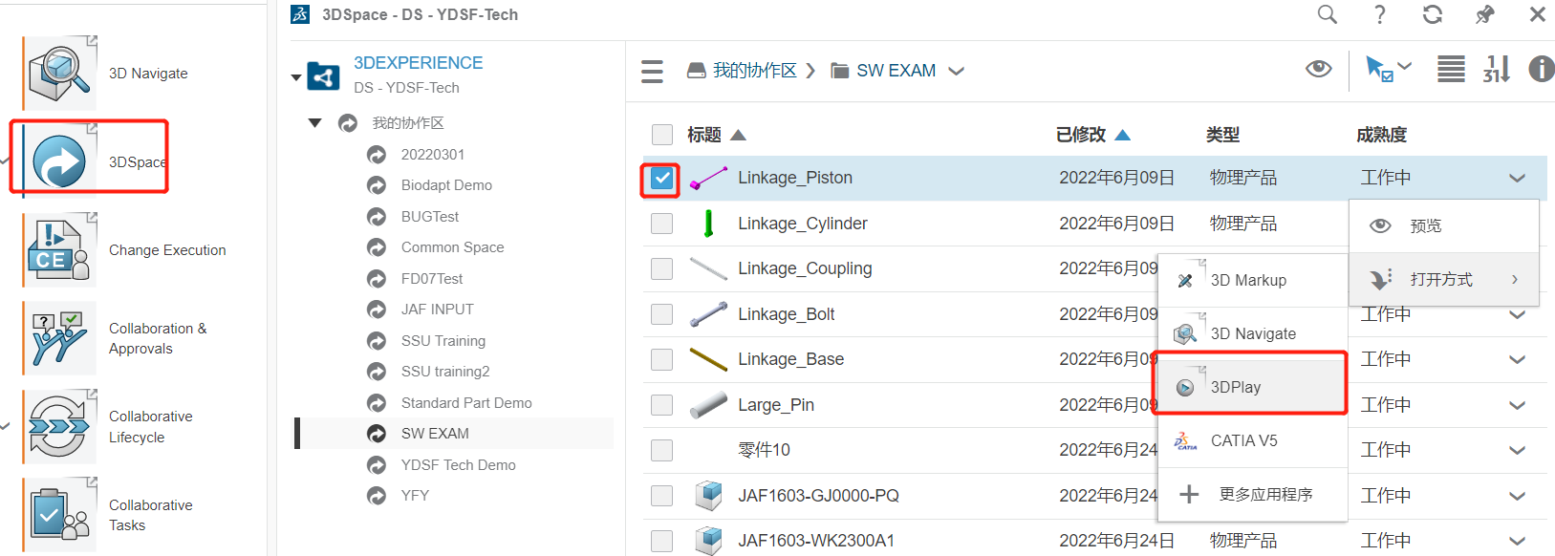Select CATIA V5 in the submenu
The width and height of the screenshot is (1555, 556).
pyautogui.click(x=1243, y=440)
